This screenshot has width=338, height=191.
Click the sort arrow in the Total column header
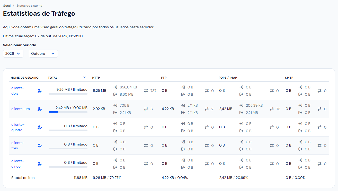pos(85,77)
